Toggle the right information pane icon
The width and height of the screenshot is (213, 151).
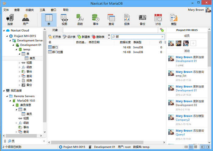pos(208,147)
